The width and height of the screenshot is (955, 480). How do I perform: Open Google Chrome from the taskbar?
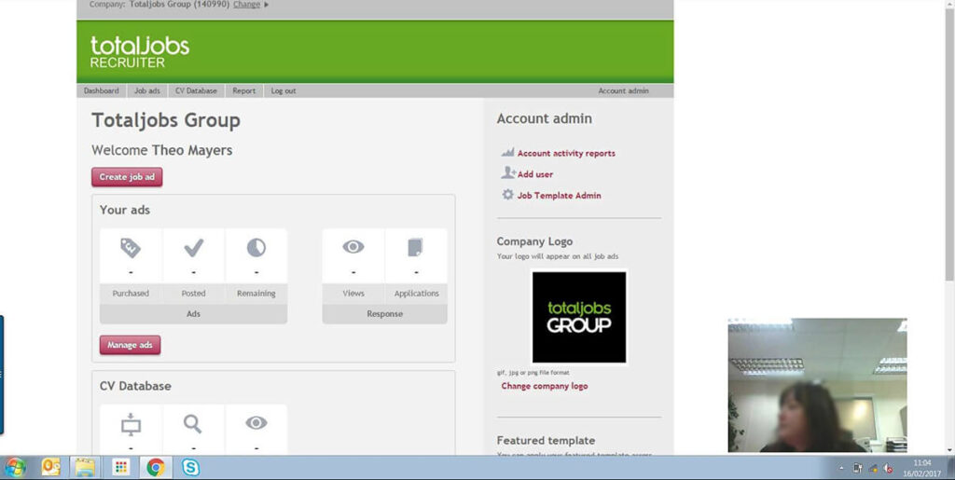155,467
